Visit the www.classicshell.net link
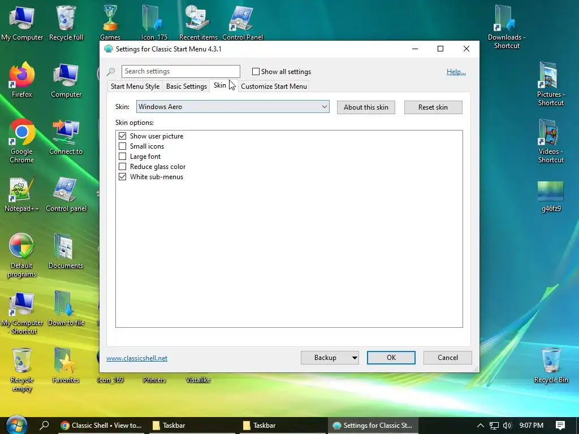This screenshot has width=579, height=434. pyautogui.click(x=137, y=358)
